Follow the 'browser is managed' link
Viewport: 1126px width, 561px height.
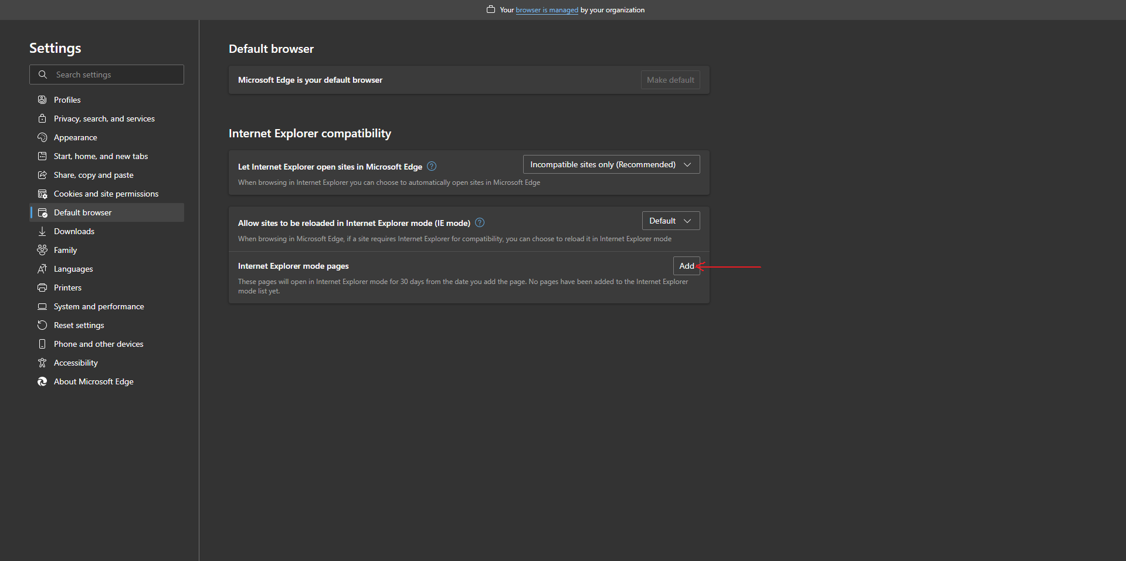(547, 10)
